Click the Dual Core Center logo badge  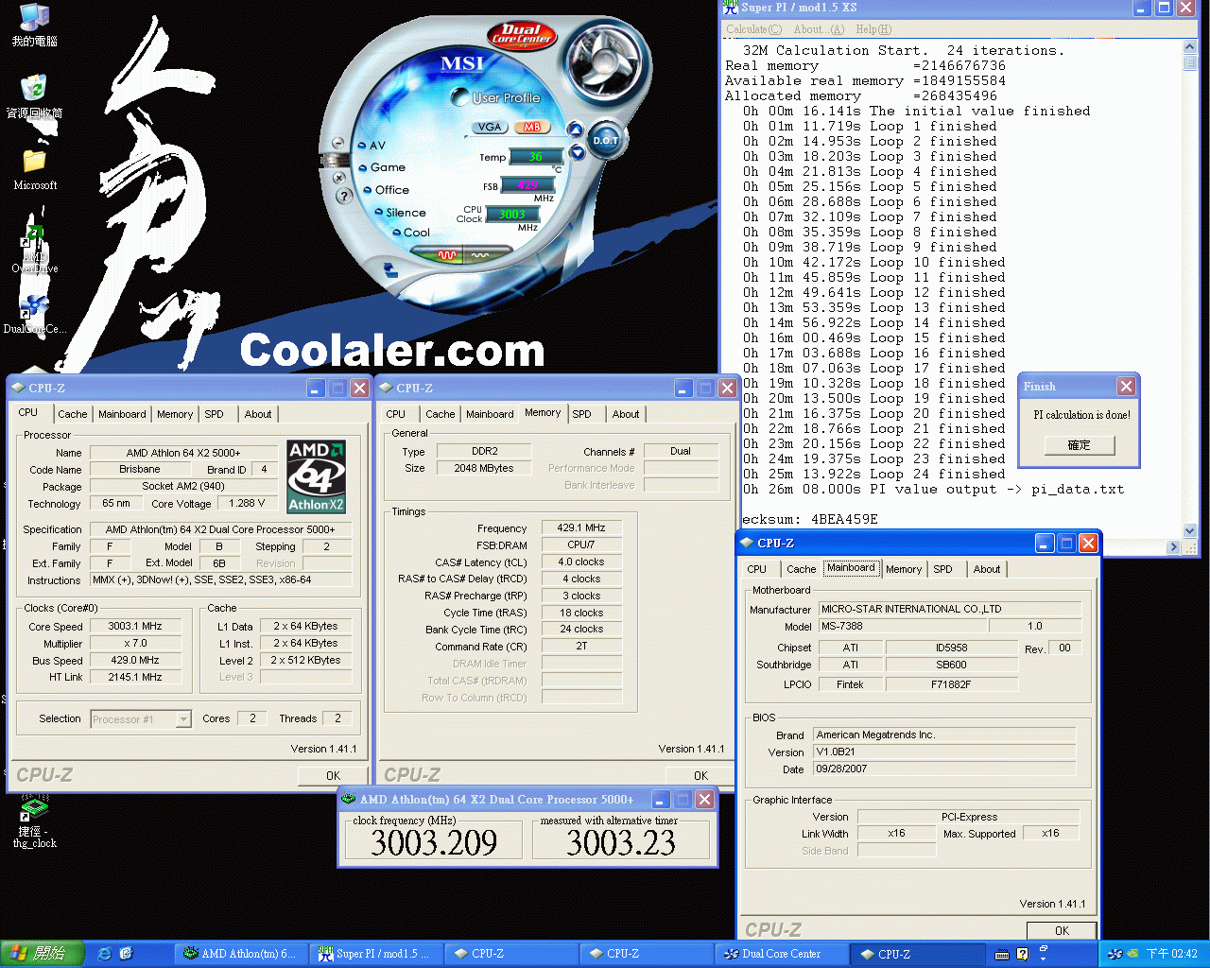tap(522, 36)
